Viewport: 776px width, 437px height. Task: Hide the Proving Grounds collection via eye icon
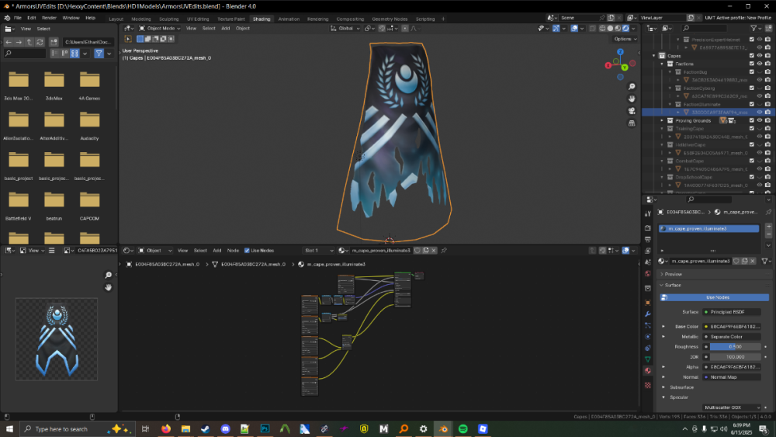pyautogui.click(x=761, y=120)
